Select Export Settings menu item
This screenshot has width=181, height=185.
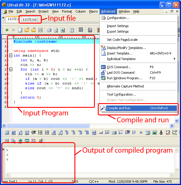(x=139, y=31)
